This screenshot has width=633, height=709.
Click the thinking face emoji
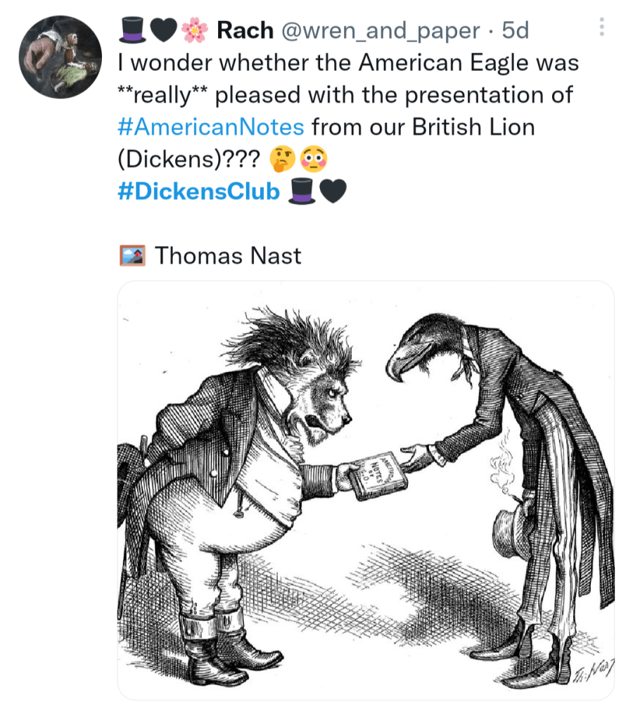point(283,160)
